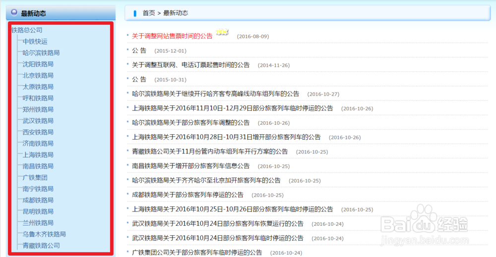Select 太原铁路局 in the sidebar
The width and height of the screenshot is (496, 257).
coord(38,87)
